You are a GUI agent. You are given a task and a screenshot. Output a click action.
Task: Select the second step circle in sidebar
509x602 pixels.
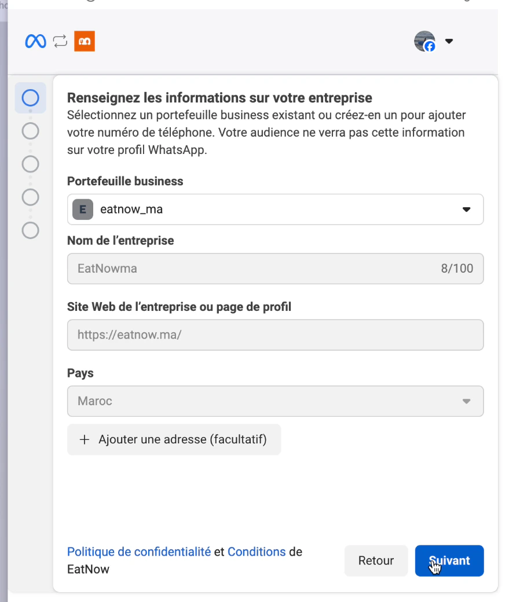coord(30,131)
